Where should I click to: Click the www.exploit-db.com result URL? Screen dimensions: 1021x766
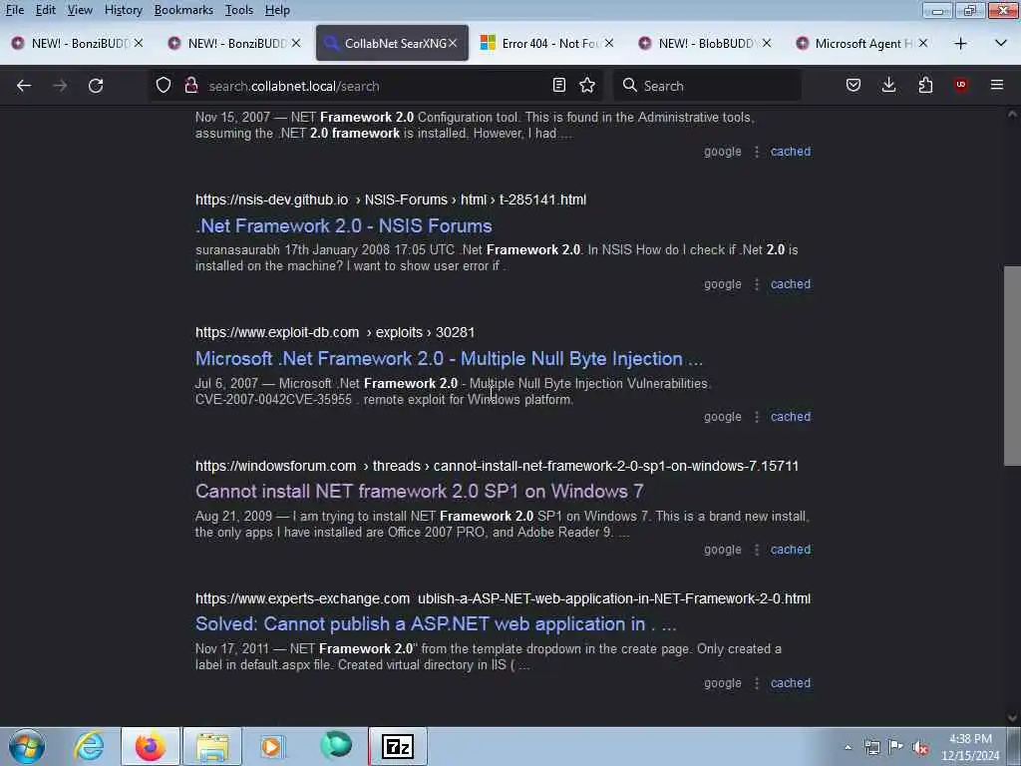pyautogui.click(x=335, y=332)
